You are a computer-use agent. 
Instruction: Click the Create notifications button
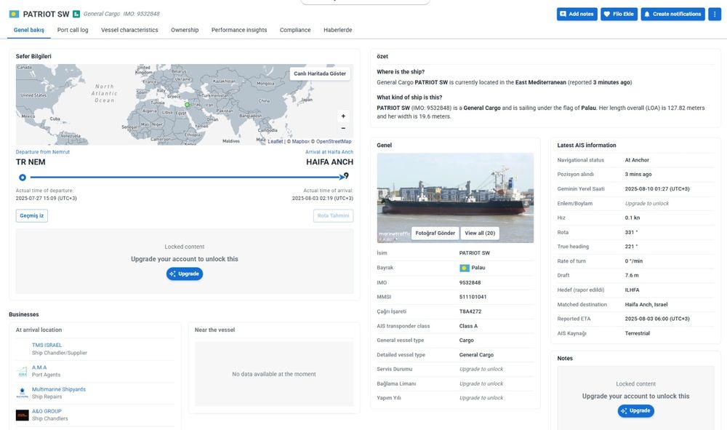click(672, 14)
